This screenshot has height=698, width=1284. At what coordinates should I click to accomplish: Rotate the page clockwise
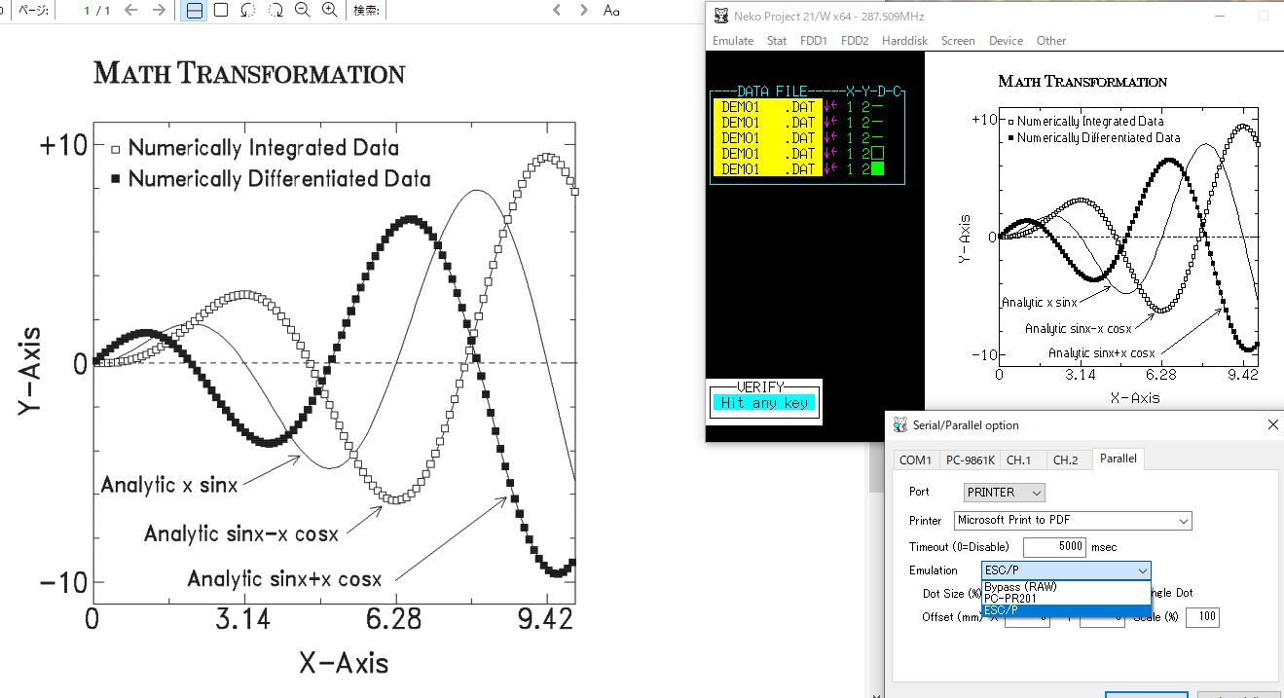275,10
